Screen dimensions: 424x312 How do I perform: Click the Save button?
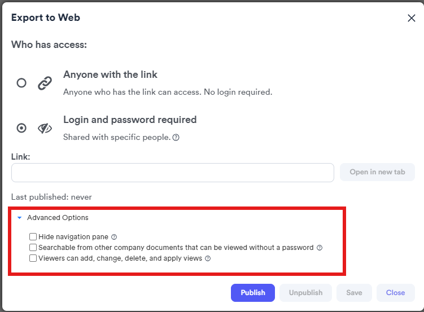(354, 293)
